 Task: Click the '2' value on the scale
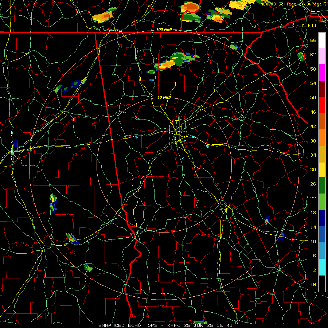pyautogui.click(x=314, y=270)
